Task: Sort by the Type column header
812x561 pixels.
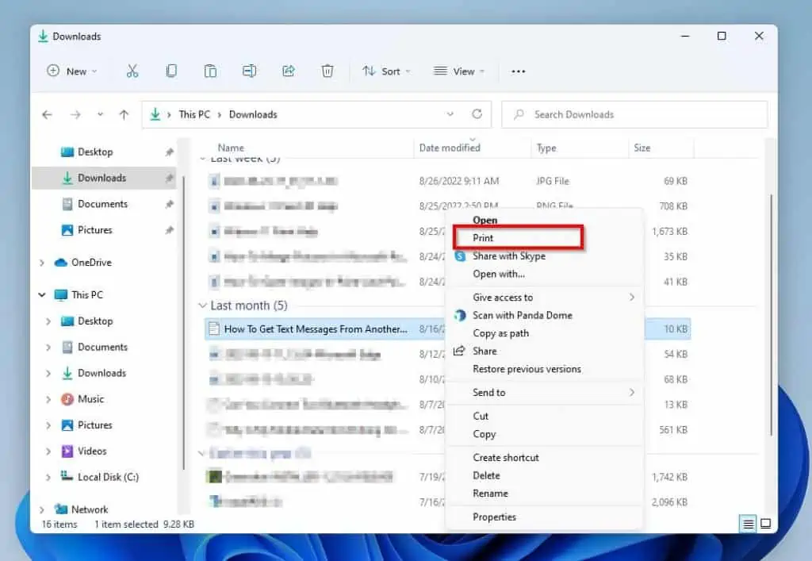Action: click(x=546, y=148)
